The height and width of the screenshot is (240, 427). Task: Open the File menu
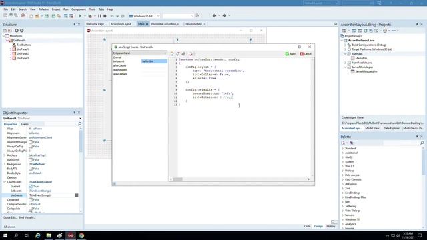tap(6, 9)
